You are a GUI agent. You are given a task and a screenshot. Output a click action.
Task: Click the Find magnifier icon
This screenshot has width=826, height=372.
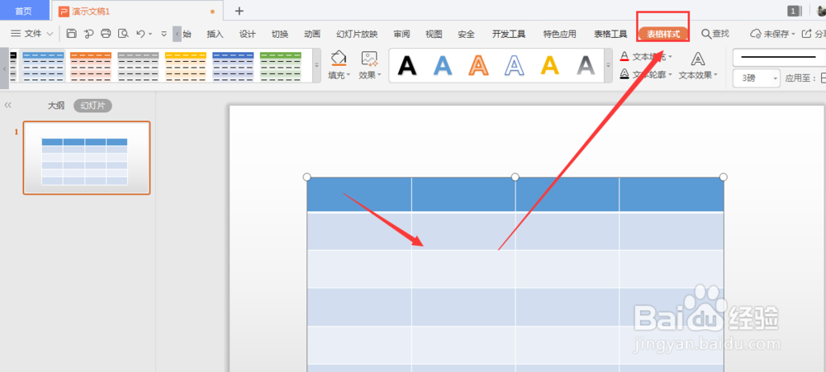coord(706,34)
